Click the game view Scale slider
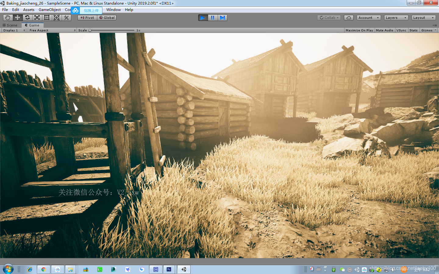This screenshot has width=439, height=274. (x=112, y=30)
